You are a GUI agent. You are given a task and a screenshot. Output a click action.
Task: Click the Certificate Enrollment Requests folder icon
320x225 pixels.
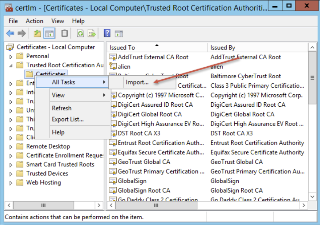[x=20, y=155]
